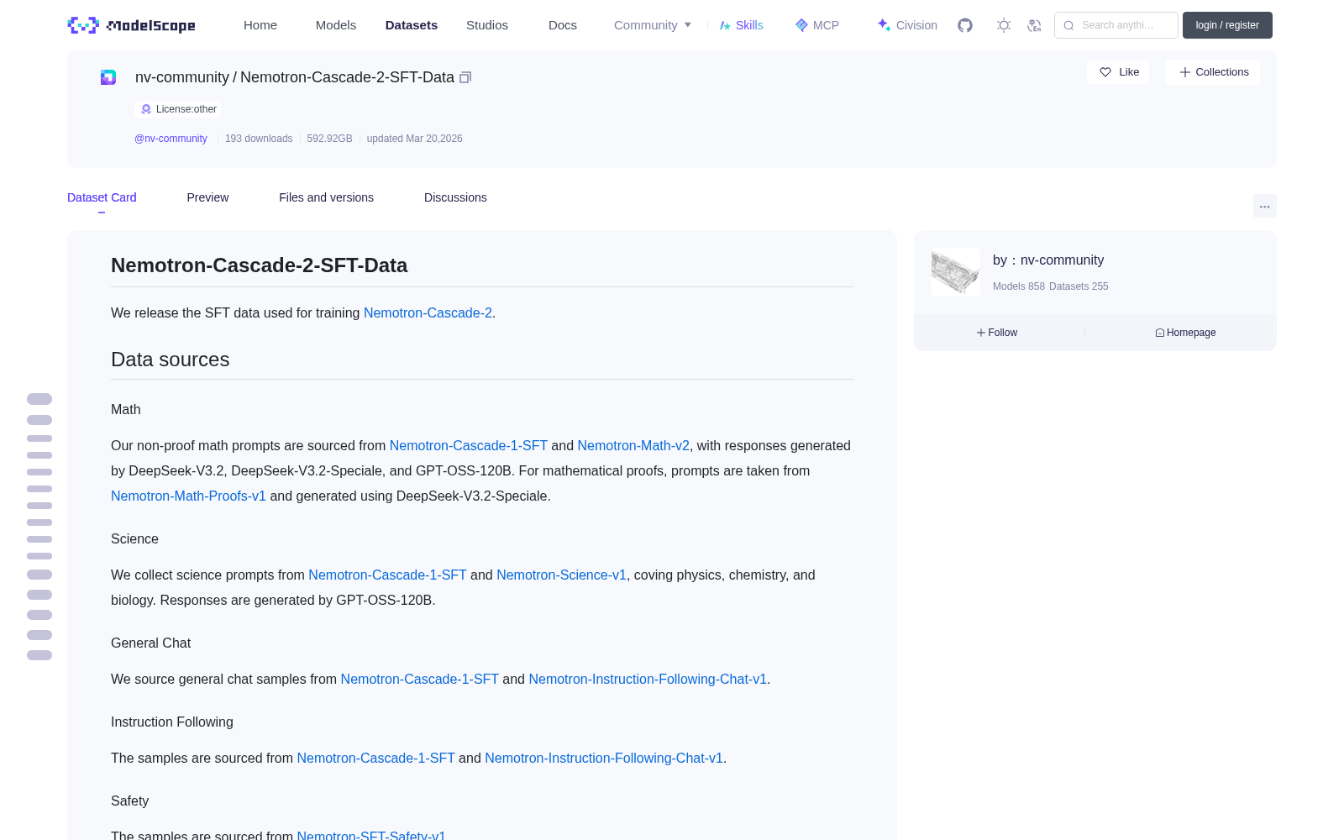Switch to the Preview tab

click(x=207, y=197)
